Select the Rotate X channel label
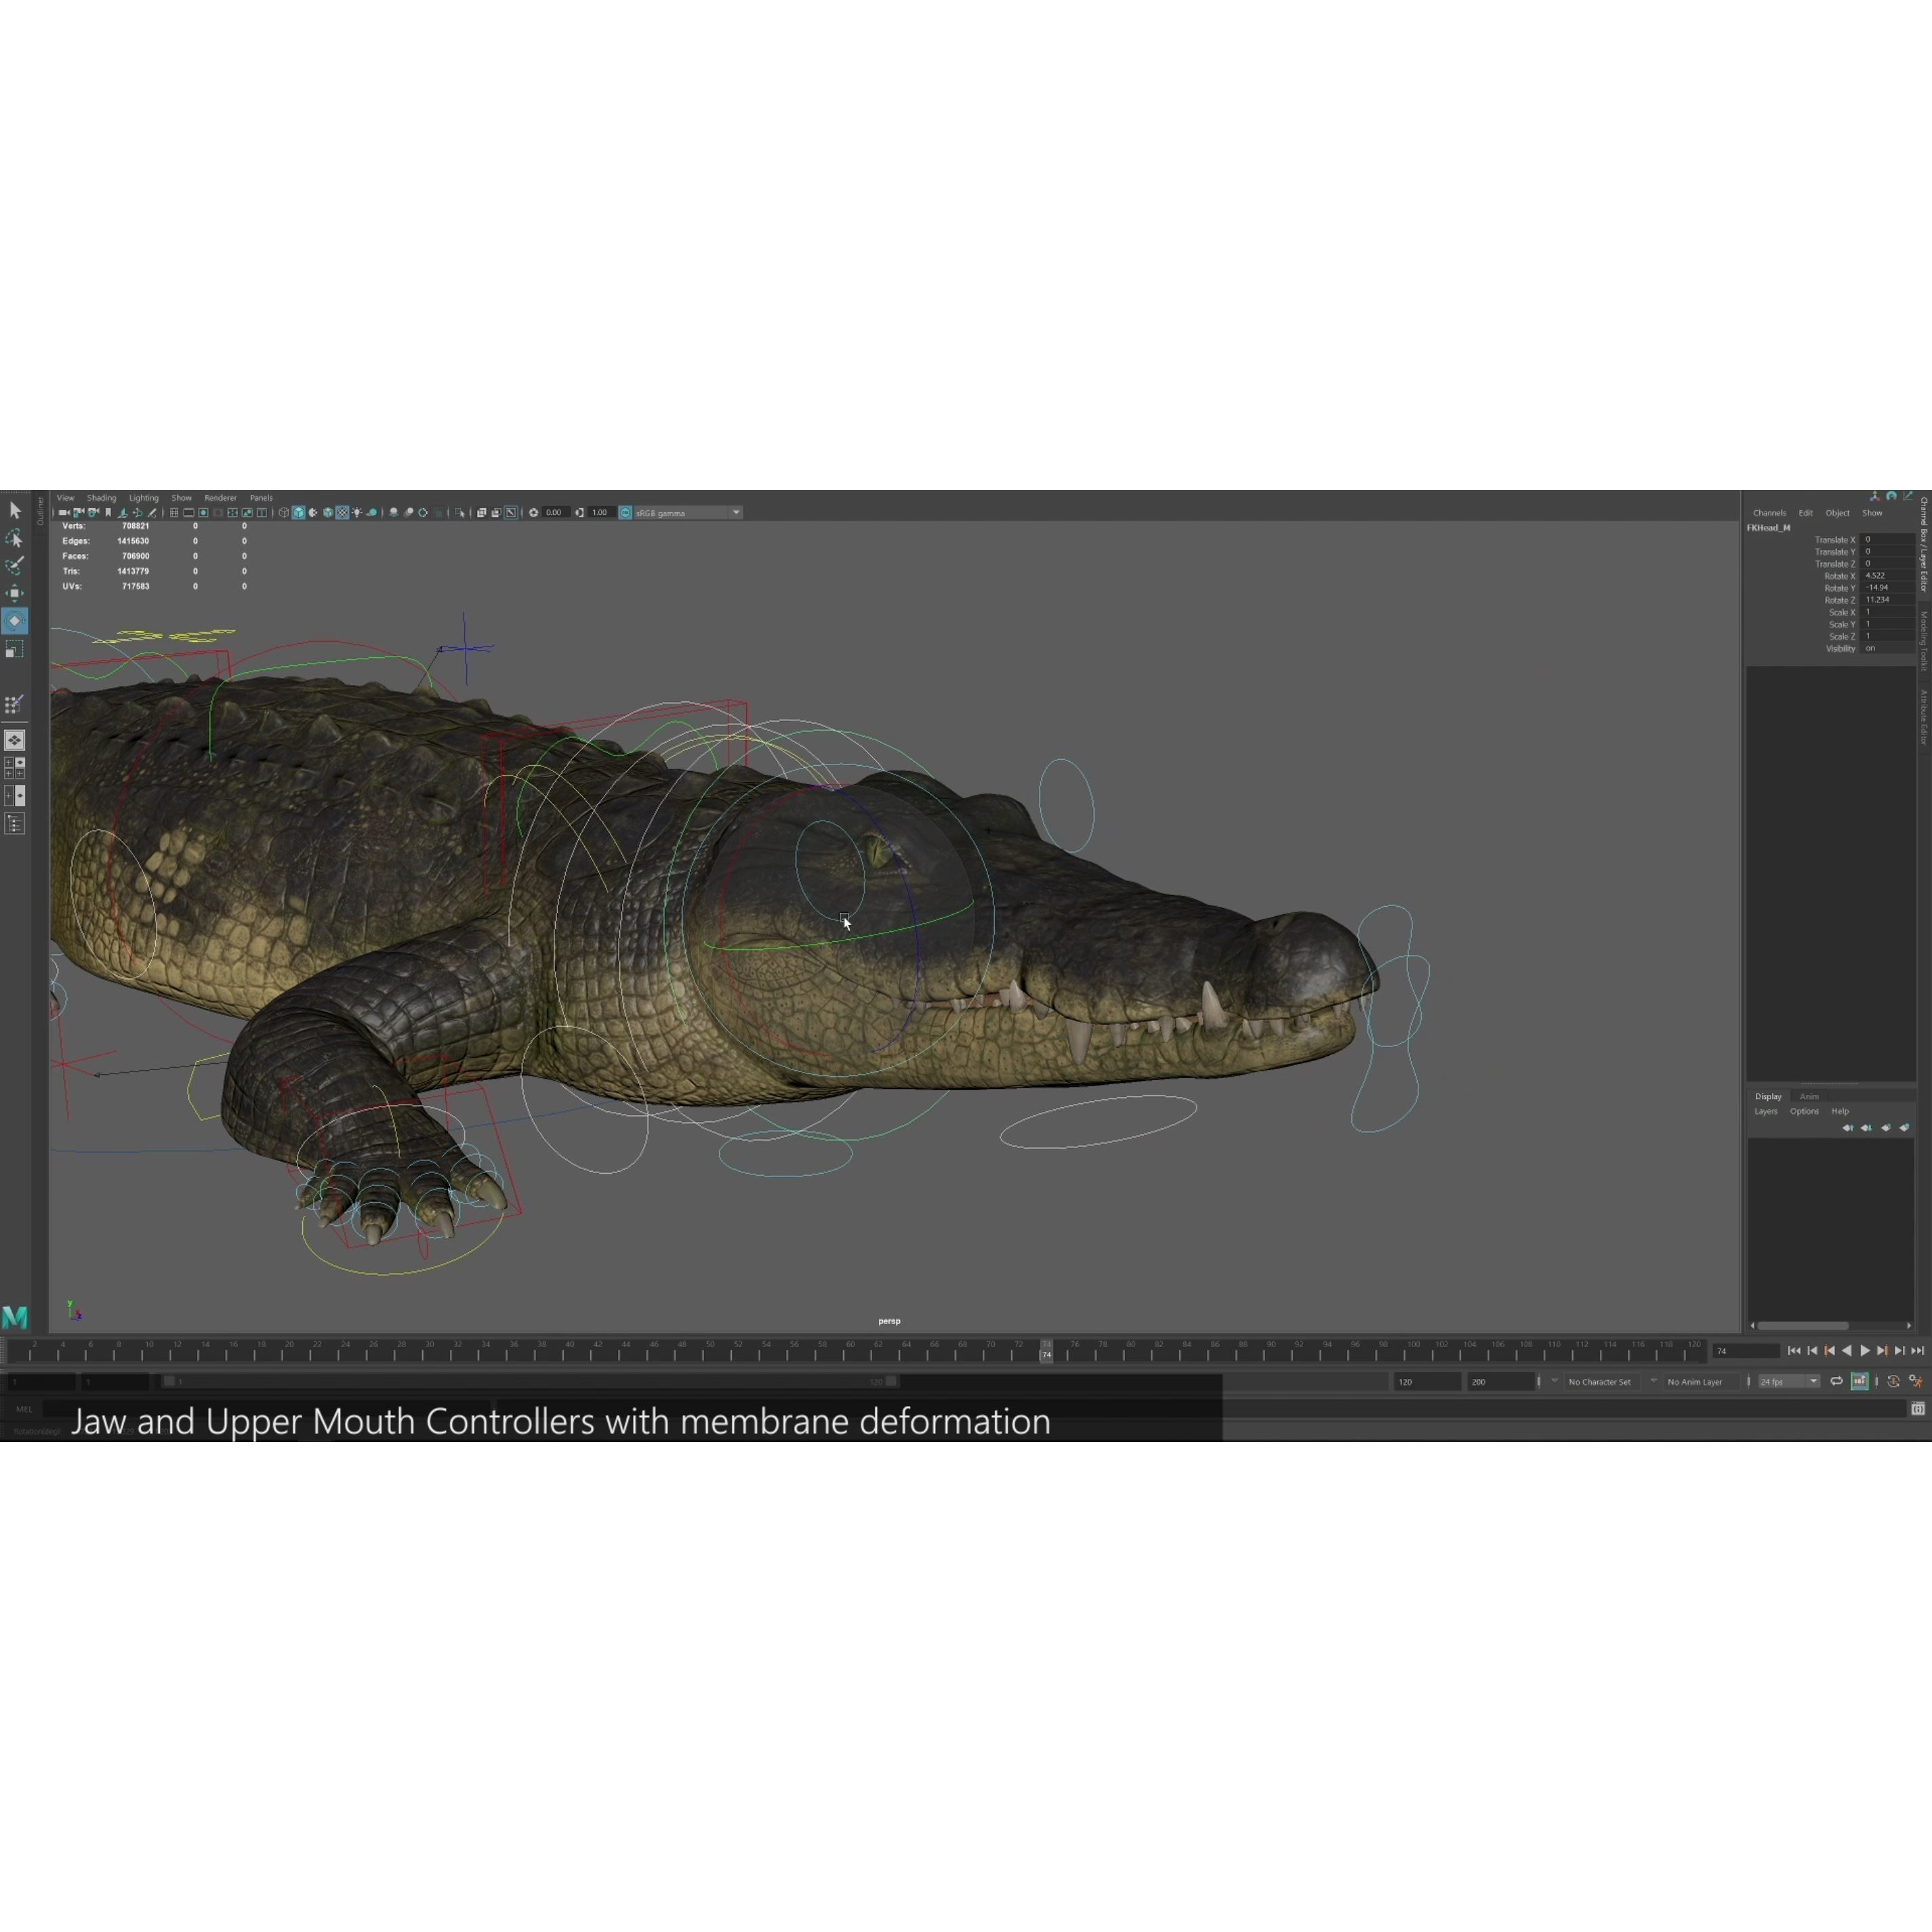 coord(1839,576)
